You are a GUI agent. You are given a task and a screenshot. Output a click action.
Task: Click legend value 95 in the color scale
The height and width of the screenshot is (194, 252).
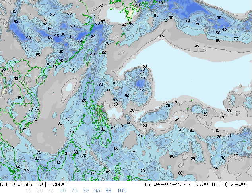point(97,191)
